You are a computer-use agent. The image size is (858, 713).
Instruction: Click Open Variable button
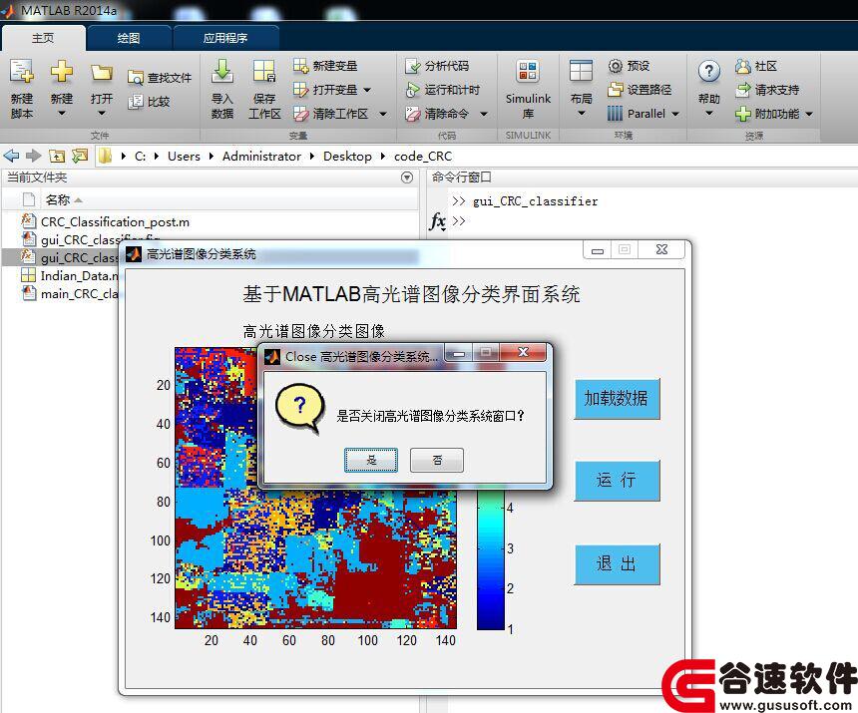point(325,89)
